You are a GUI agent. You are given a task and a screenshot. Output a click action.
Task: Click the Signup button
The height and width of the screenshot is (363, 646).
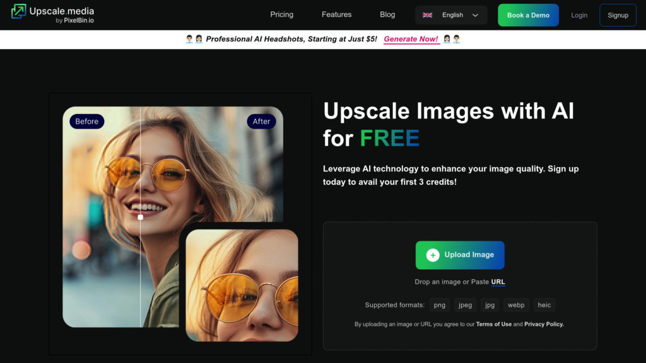tap(618, 14)
